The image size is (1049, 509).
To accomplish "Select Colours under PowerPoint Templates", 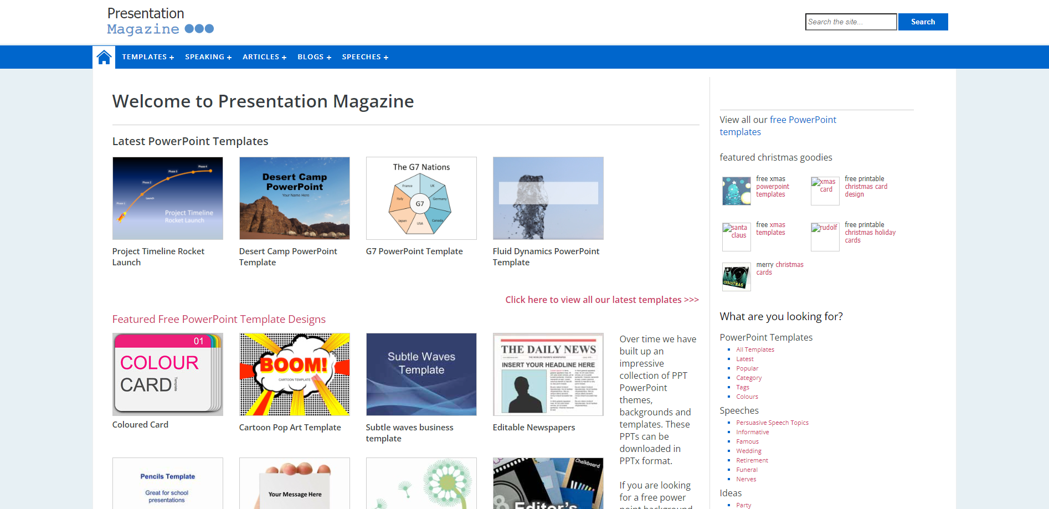I will (x=747, y=397).
